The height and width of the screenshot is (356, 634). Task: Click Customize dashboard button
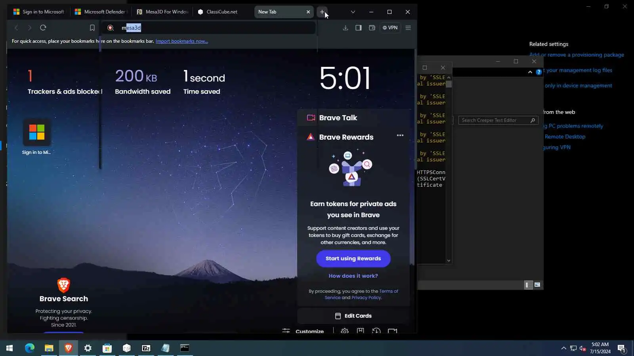point(303,331)
